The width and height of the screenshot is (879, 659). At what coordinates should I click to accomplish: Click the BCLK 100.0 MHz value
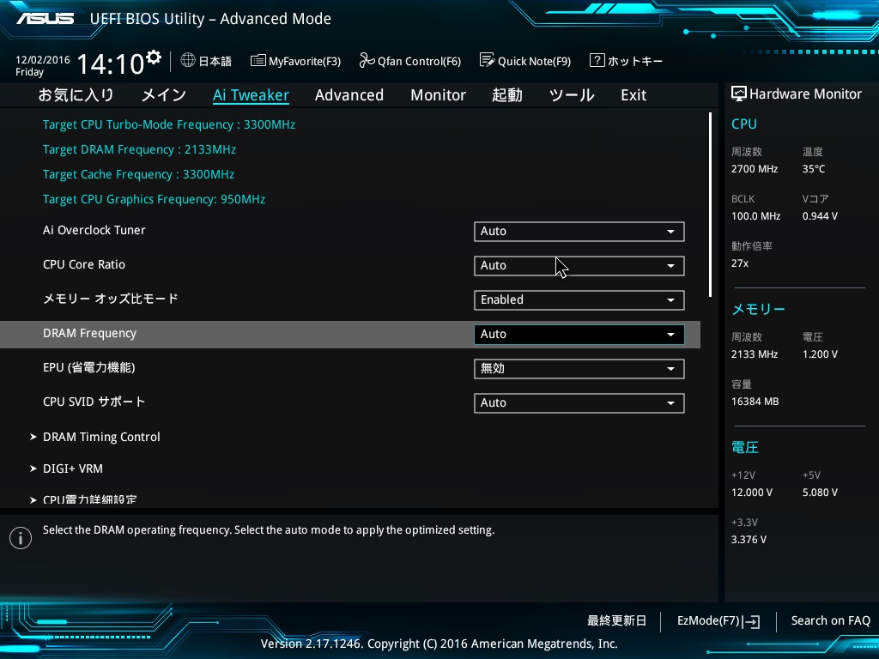click(x=755, y=215)
